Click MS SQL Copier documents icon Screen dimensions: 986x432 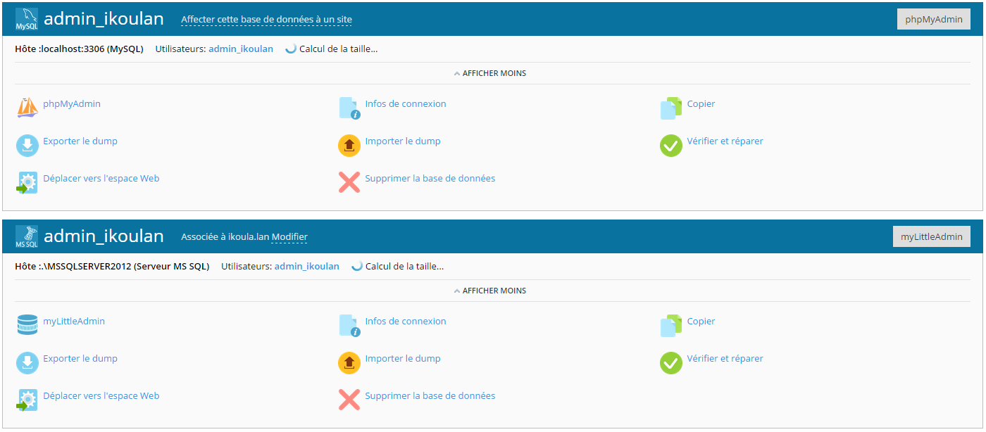tap(671, 325)
